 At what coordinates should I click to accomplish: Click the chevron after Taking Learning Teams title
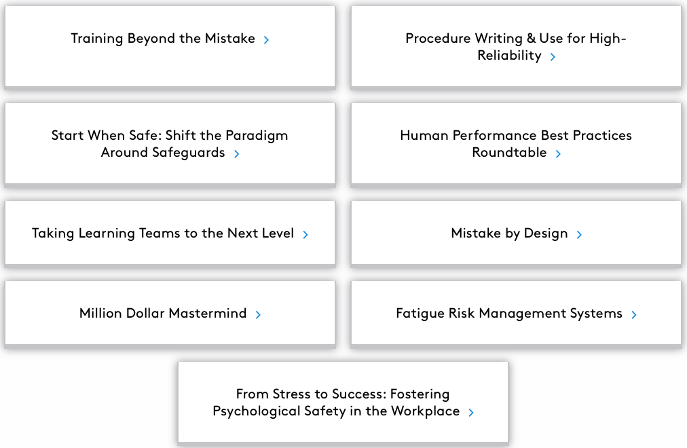[305, 235]
